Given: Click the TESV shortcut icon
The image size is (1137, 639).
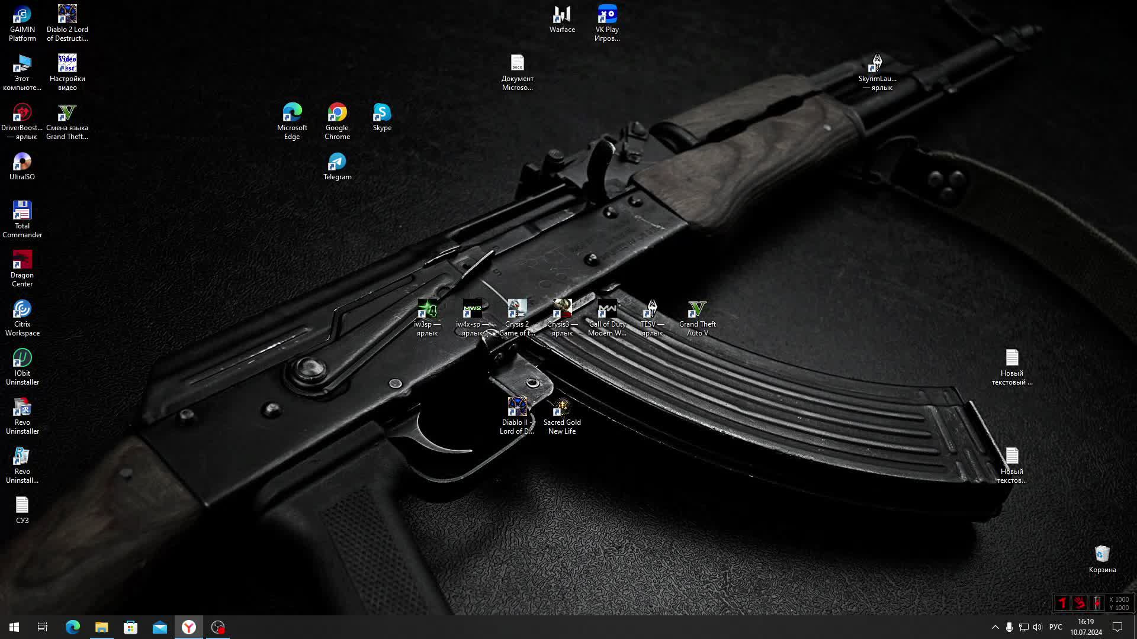Looking at the screenshot, I should (x=652, y=318).
